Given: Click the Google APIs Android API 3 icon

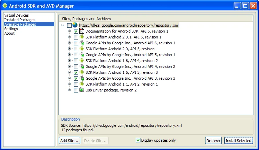Looking at the screenshot, I should pyautogui.click(x=82, y=78).
